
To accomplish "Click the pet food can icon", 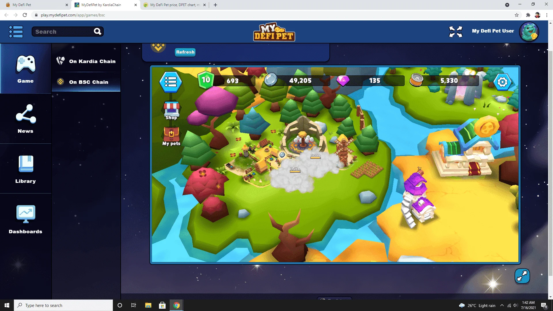I will click(x=416, y=80).
